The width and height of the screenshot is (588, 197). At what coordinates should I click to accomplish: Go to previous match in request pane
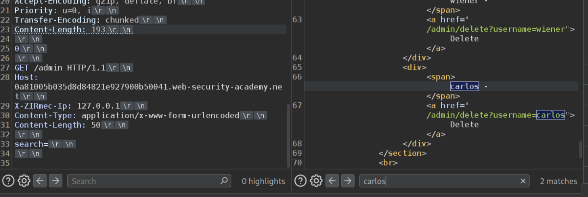coord(40,181)
